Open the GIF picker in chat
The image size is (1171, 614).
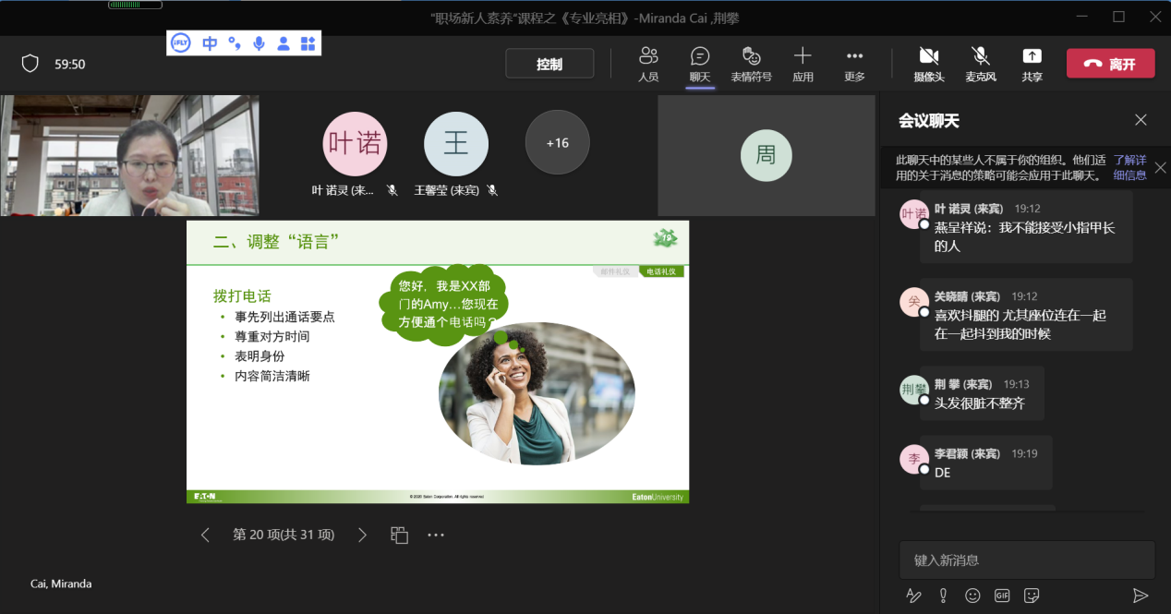1002,596
